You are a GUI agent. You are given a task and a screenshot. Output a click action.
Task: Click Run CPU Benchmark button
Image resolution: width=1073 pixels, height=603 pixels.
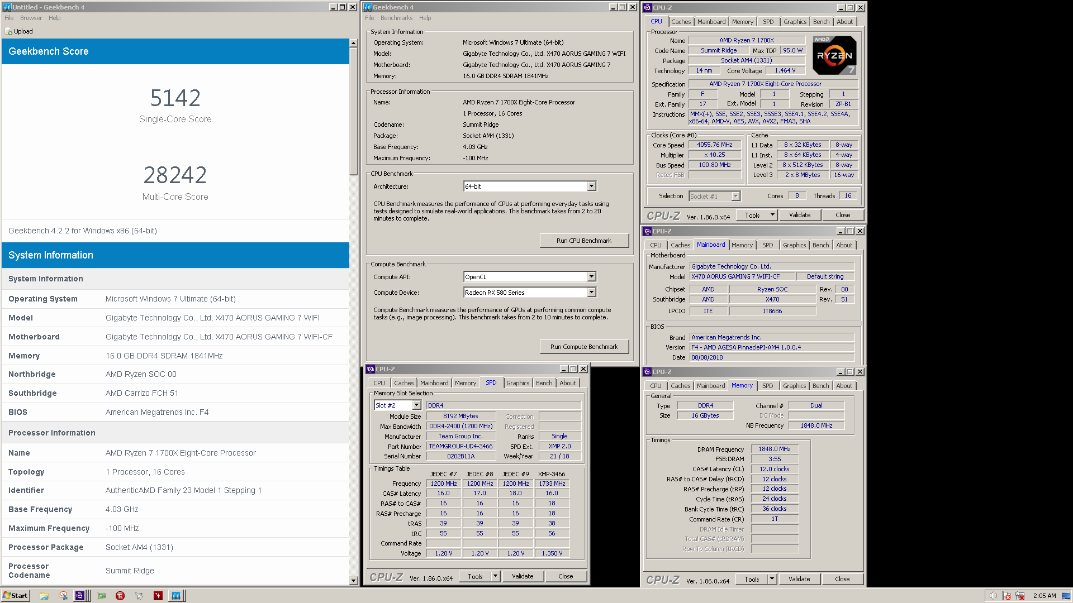584,241
